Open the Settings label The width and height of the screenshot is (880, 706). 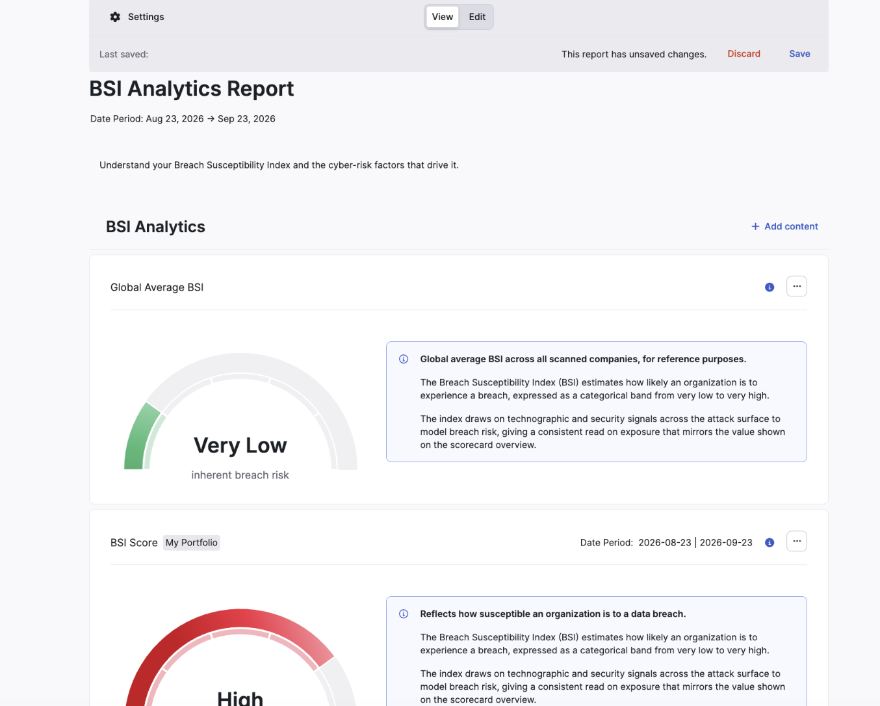(146, 17)
